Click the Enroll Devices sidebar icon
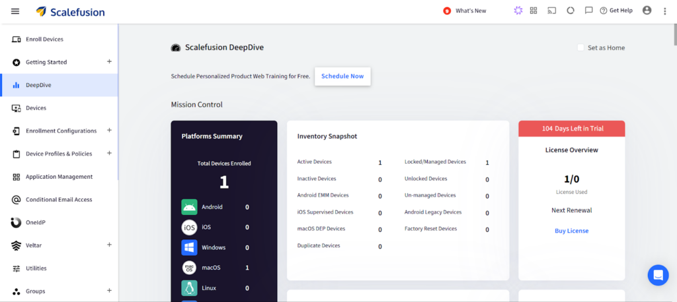Viewport: 677px width, 302px height. click(x=17, y=39)
